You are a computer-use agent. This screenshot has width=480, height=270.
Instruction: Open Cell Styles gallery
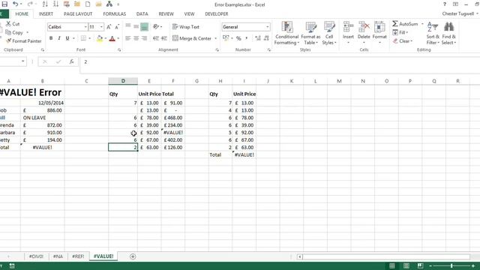329,33
